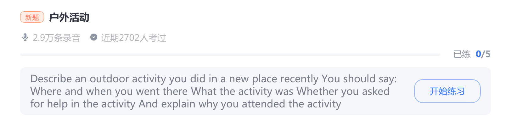Click the phrase "Whether you asked"
511x125 pixels.
pyautogui.click(x=343, y=91)
